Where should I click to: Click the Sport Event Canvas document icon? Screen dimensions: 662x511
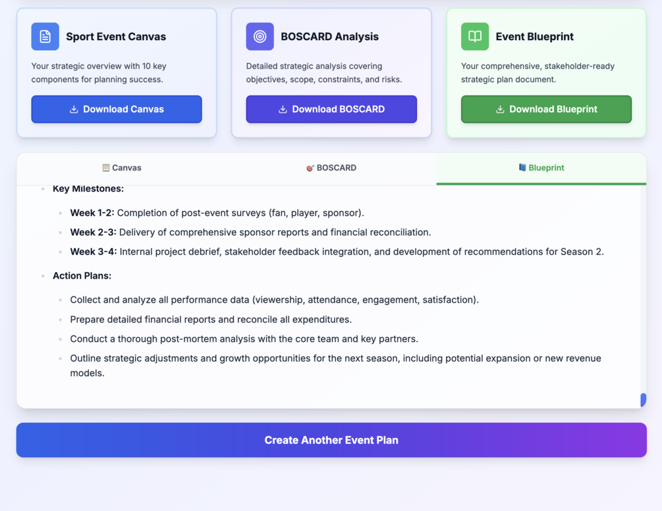click(45, 37)
